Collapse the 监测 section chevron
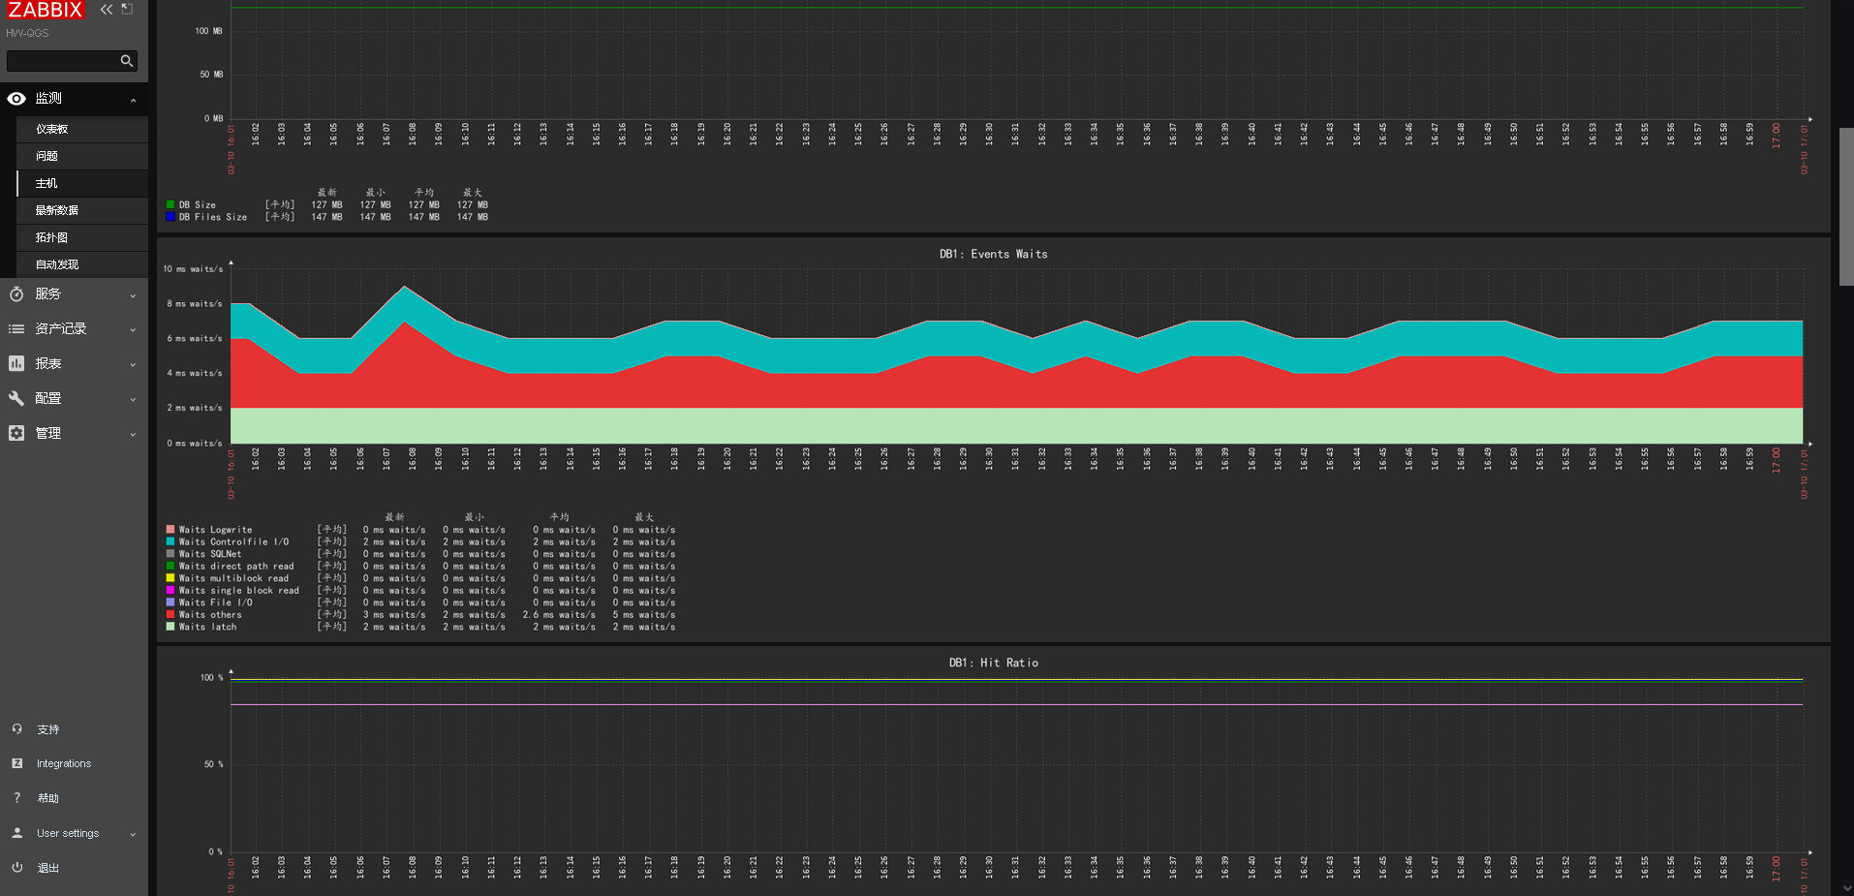The height and width of the screenshot is (896, 1854). pyautogui.click(x=134, y=98)
